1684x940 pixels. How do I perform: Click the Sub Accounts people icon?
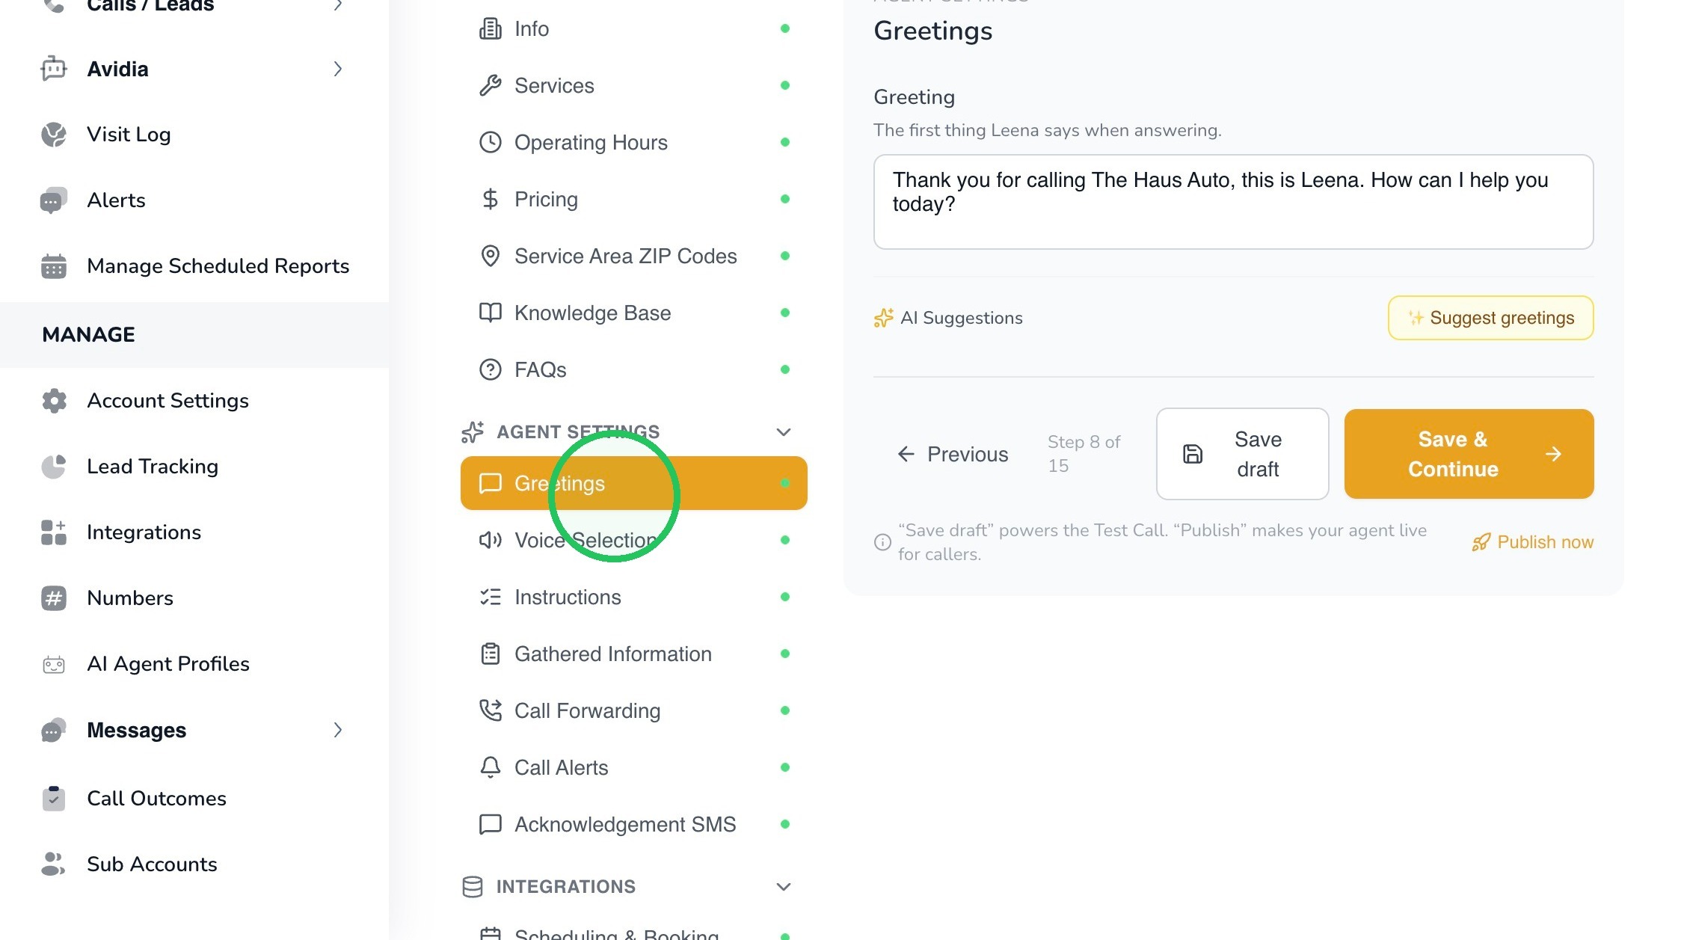[54, 864]
